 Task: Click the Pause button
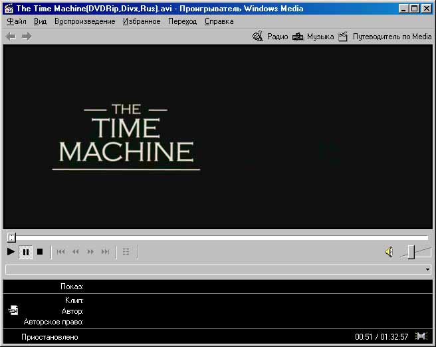pos(25,252)
